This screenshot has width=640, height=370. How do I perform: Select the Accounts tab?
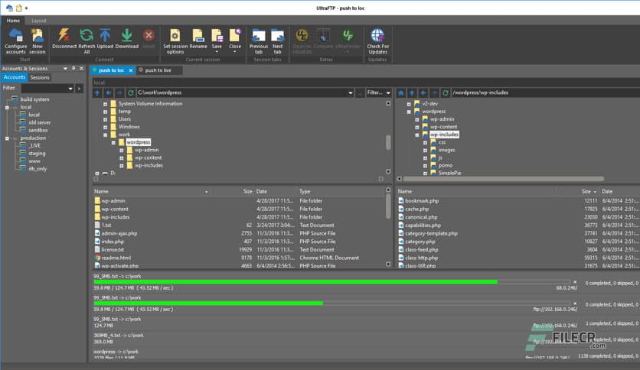click(x=15, y=77)
